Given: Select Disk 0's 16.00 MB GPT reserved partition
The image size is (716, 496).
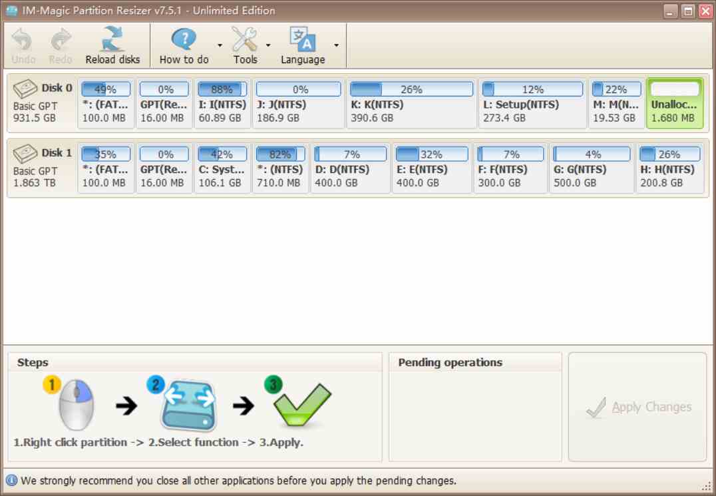Looking at the screenshot, I should pos(164,103).
